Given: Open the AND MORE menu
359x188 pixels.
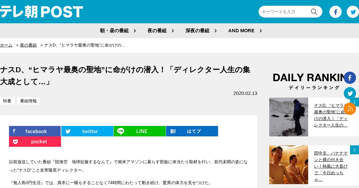Looking at the screenshot, I should (x=241, y=31).
